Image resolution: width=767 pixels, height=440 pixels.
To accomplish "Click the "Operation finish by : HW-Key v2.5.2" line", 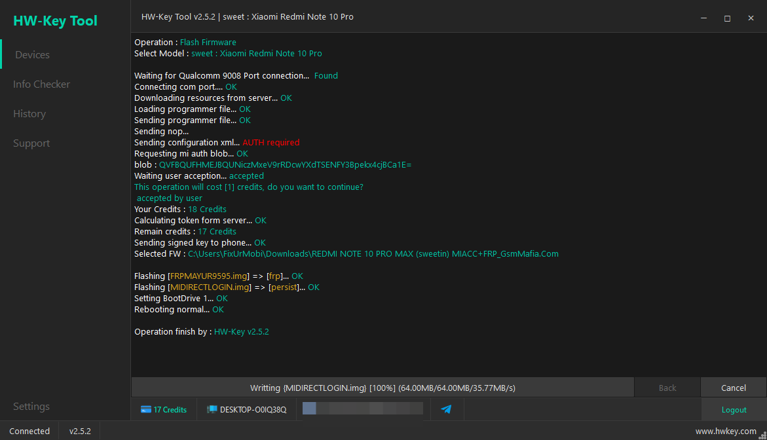I will tap(202, 332).
